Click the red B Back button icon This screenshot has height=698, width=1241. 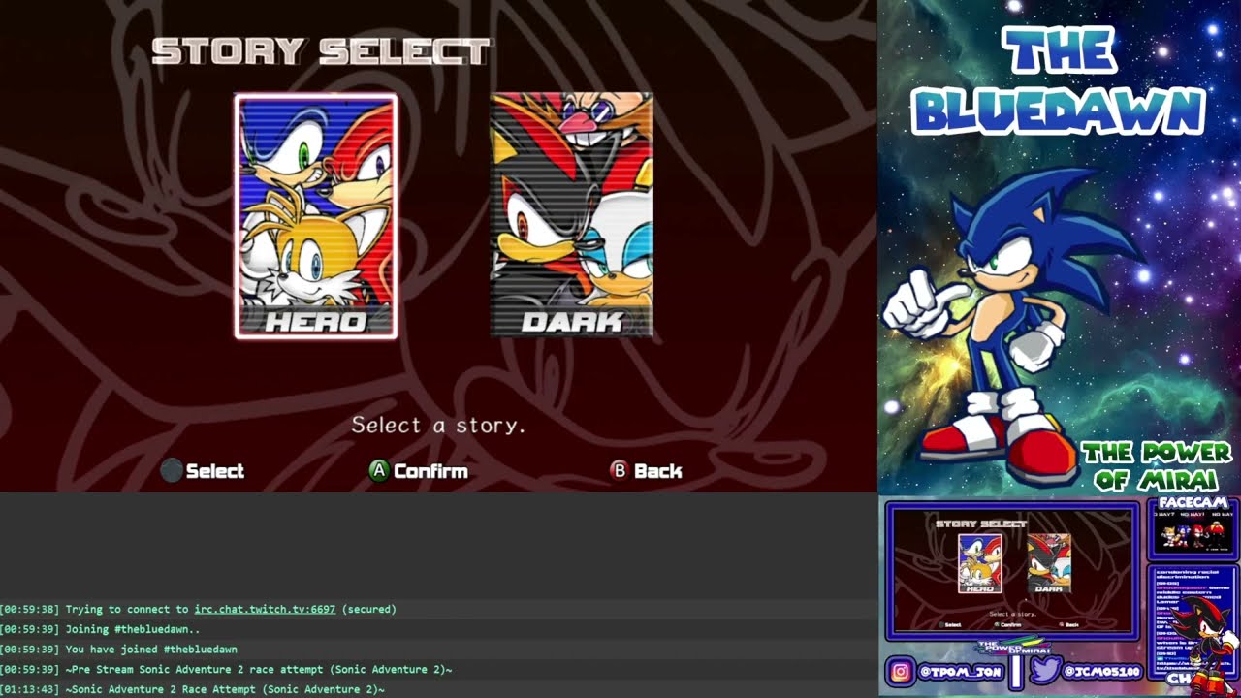pyautogui.click(x=619, y=470)
